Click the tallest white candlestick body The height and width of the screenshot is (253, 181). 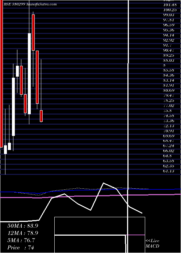pyautogui.click(x=29, y=74)
